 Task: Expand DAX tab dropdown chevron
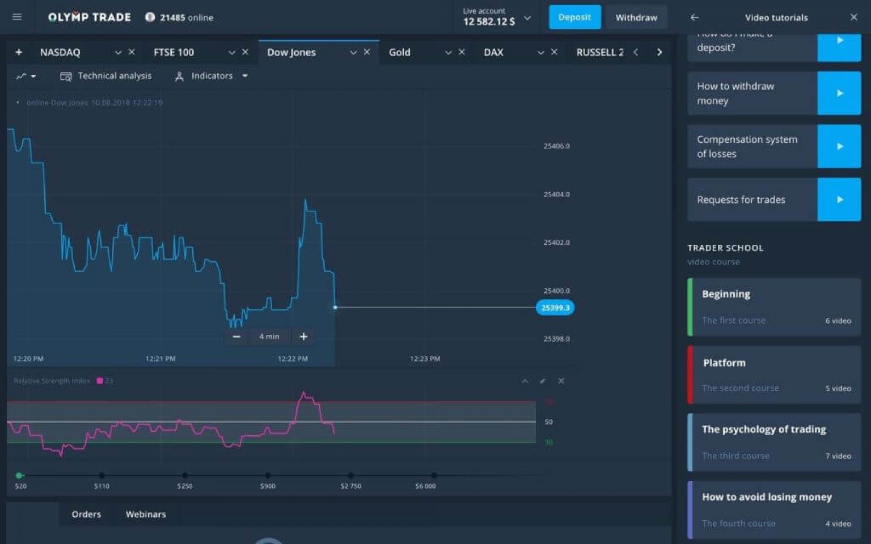click(540, 52)
